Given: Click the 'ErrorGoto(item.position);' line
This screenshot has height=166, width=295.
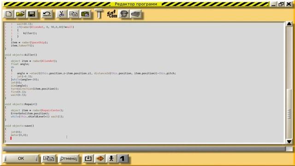Looking at the screenshot, I should click(x=30, y=113).
